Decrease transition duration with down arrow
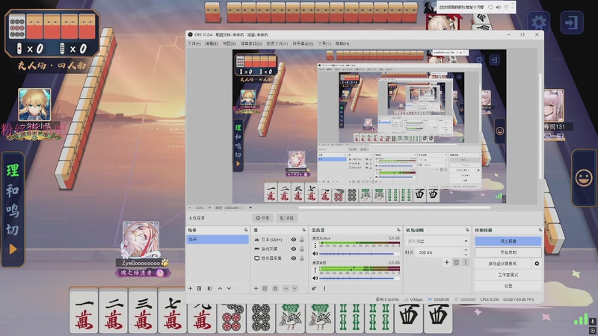The image size is (598, 336). pos(466,254)
